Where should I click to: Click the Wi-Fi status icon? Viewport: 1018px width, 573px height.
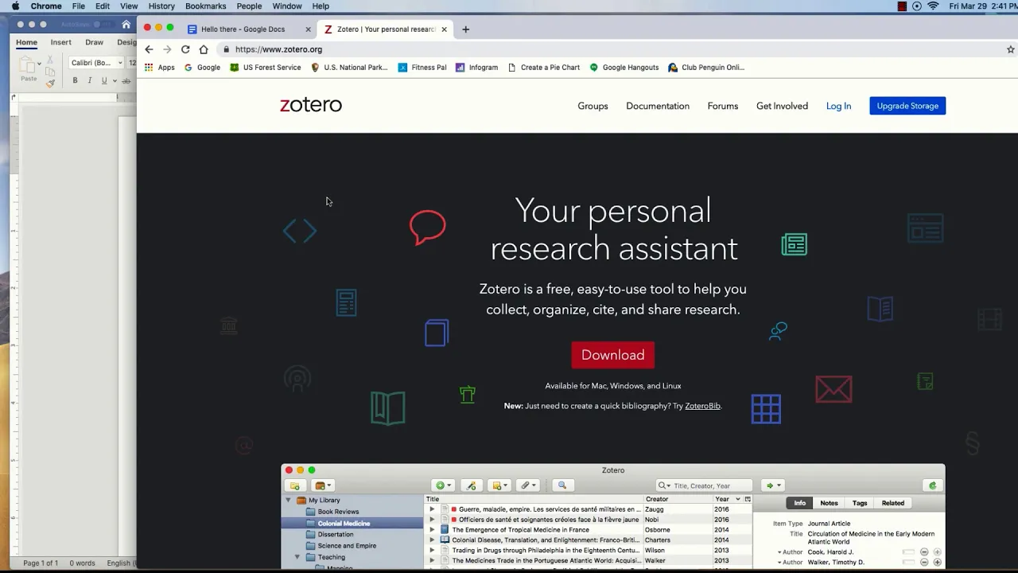coord(933,6)
